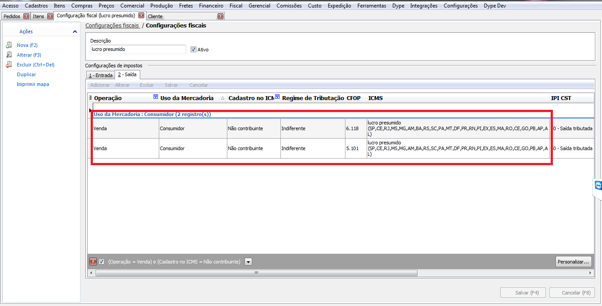
Task: Open the Comissões menu
Action: [x=289, y=6]
